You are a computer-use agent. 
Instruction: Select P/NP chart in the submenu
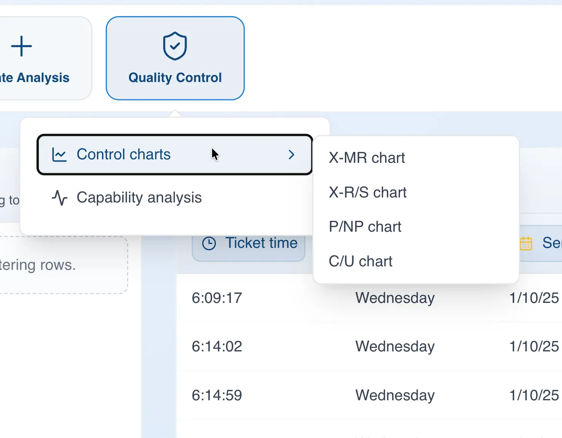point(365,227)
